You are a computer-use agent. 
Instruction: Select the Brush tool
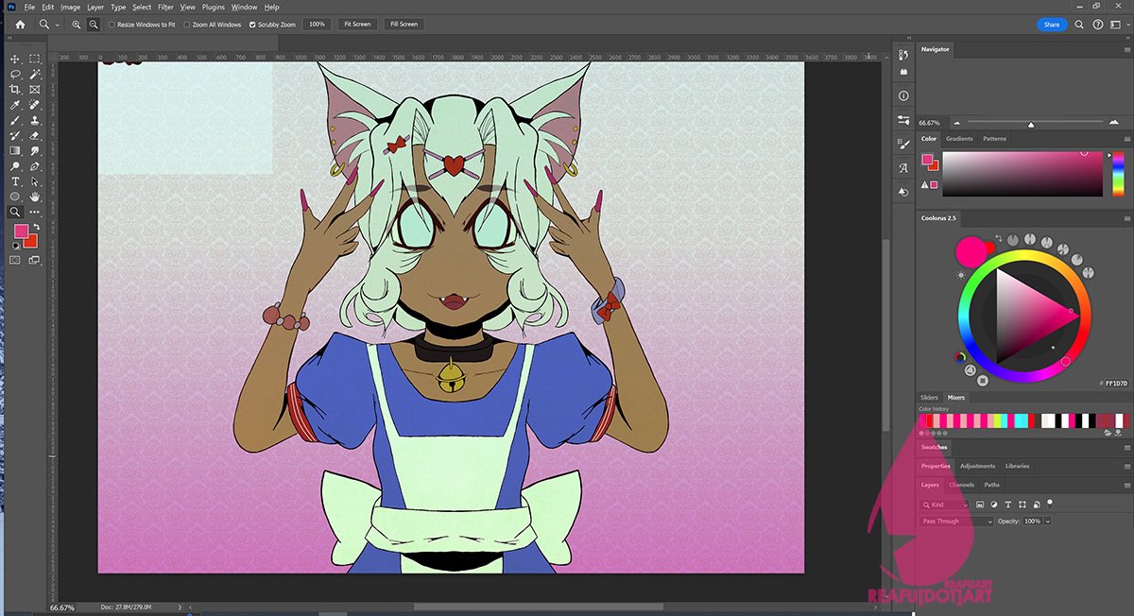click(15, 120)
